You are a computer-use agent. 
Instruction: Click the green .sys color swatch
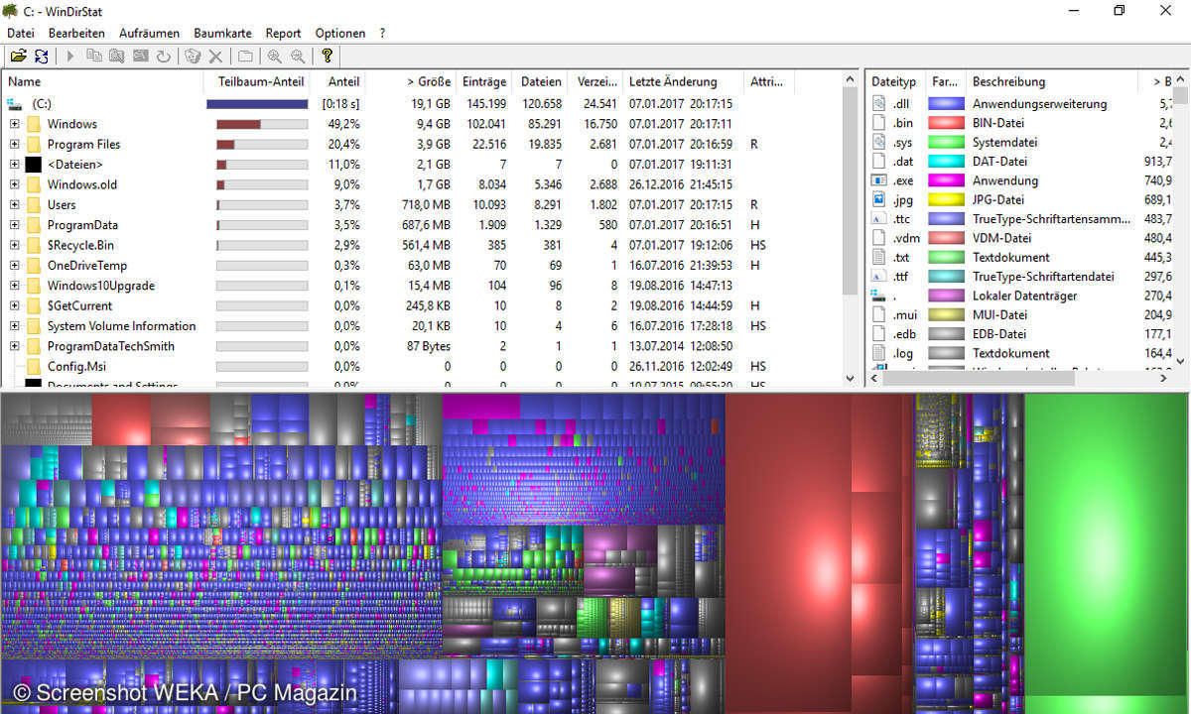point(946,142)
